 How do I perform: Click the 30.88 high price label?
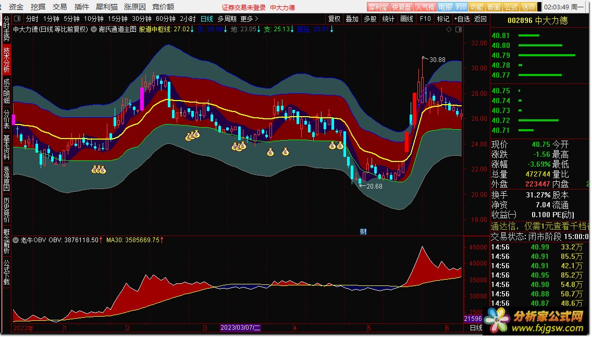(x=437, y=59)
